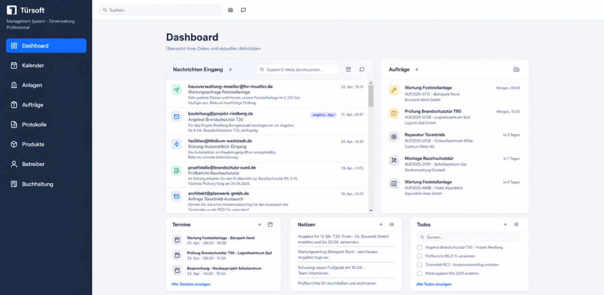
Task: Open Prüfung Brandschutztür T90 Logistikzentrum Süd appointment
Action: [223, 255]
